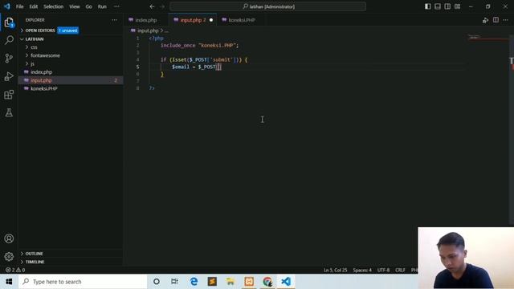This screenshot has height=289, width=514.
Task: Open editor more actions ellipsis
Action: coord(505,20)
